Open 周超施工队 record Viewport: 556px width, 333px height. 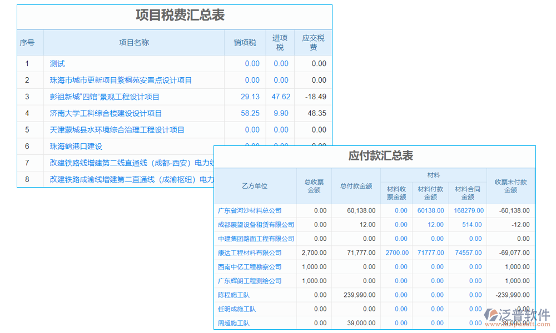click(236, 322)
